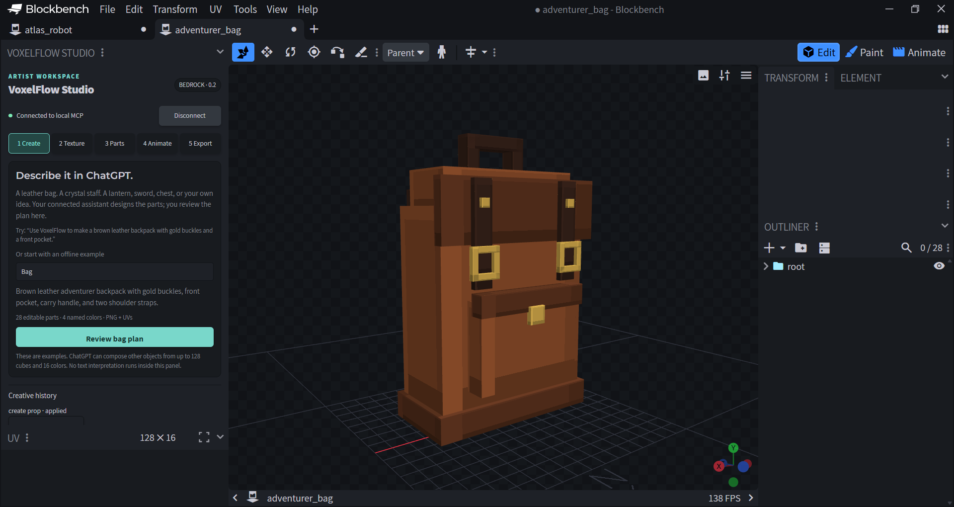Open the multi-view grid icon at top right

pos(943,29)
